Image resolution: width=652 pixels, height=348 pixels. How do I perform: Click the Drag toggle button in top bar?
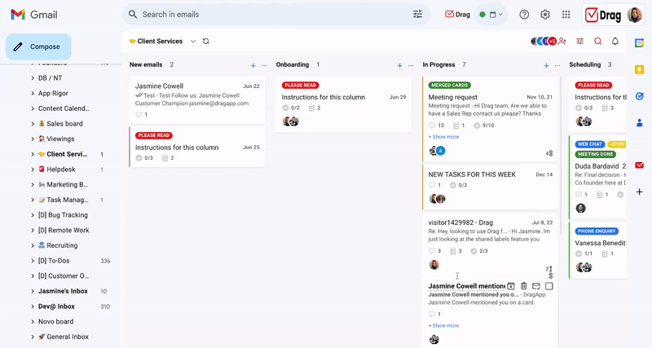[x=457, y=15]
